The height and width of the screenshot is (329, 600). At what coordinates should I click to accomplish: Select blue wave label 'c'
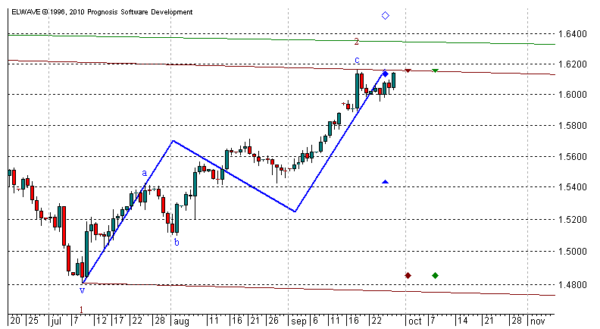click(357, 60)
